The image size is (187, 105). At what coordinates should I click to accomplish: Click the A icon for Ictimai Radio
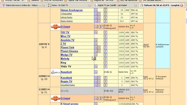tap(96, 17)
